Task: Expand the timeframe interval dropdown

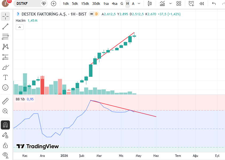Action: pyautogui.click(x=139, y=3)
